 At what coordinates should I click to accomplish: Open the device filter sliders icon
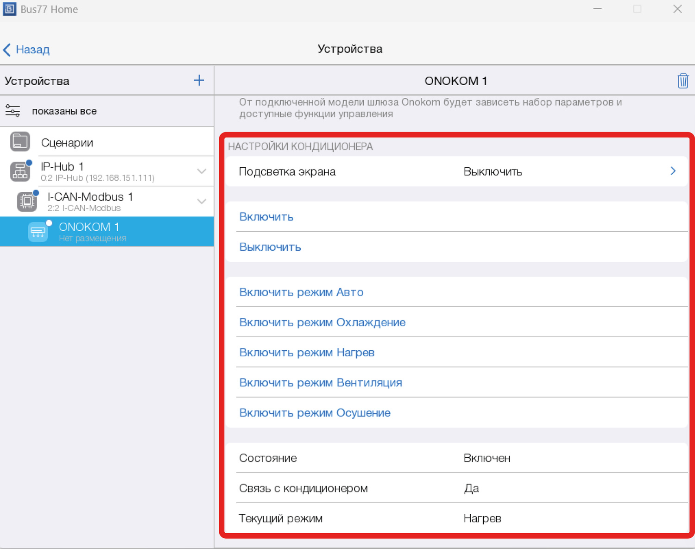13,111
